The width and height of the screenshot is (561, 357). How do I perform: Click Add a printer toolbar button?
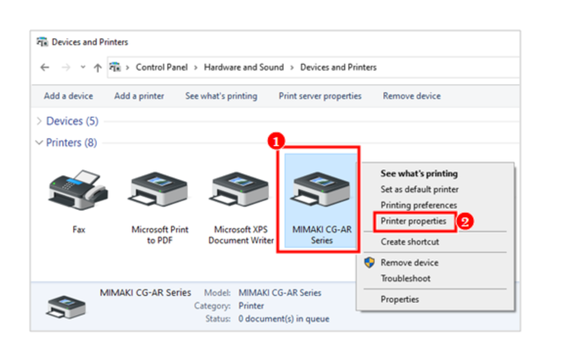[x=139, y=96]
